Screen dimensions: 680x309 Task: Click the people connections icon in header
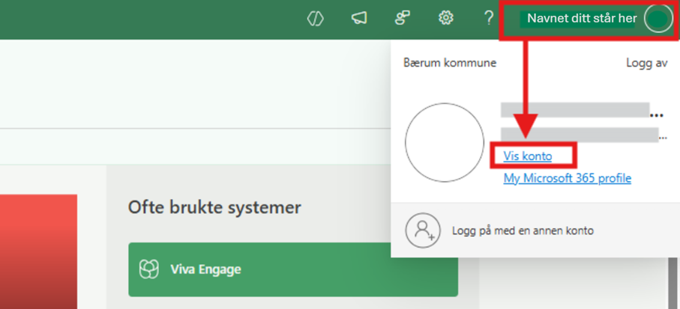403,18
